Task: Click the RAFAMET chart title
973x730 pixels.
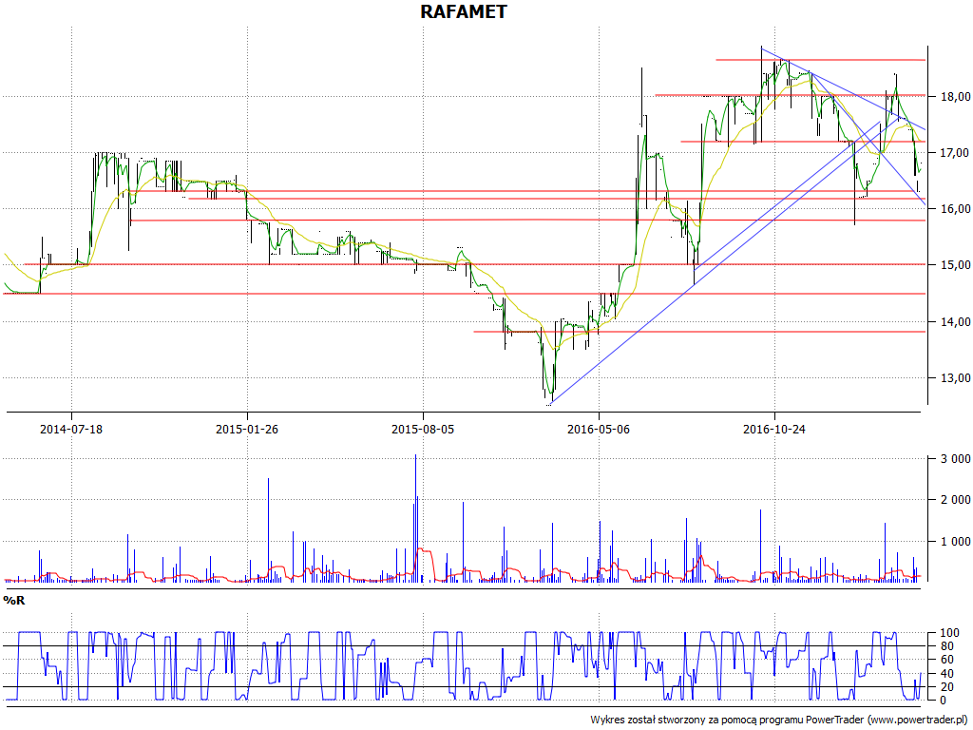Action: click(x=463, y=11)
